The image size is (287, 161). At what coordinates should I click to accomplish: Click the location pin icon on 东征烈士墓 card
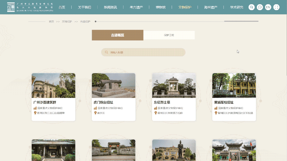tap(156, 113)
